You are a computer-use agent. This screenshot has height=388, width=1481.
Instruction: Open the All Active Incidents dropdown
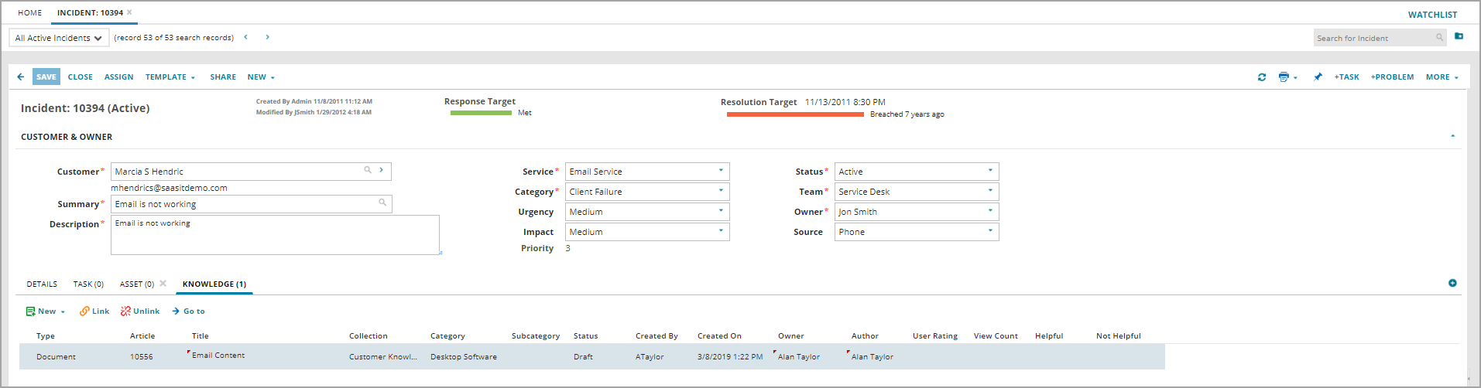coord(59,38)
